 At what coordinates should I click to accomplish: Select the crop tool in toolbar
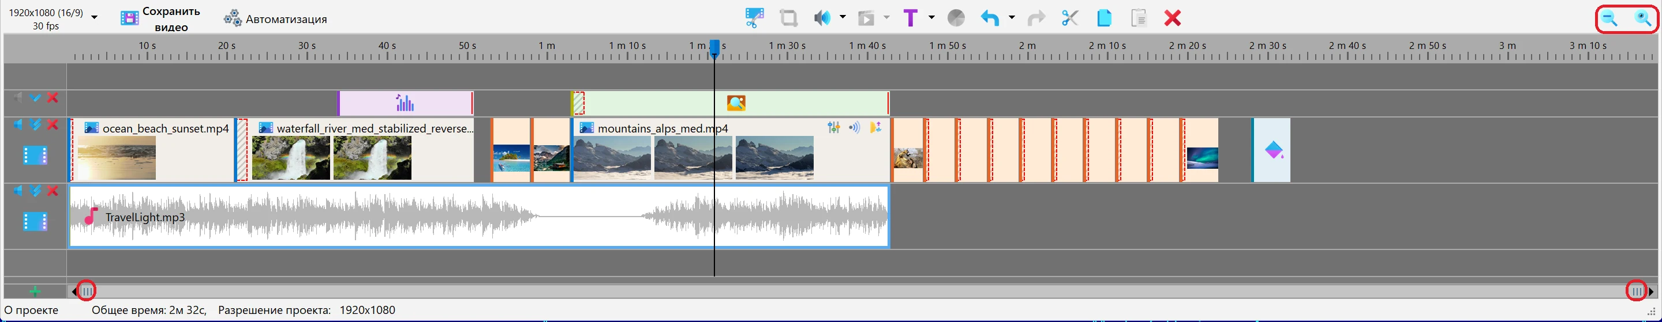[x=788, y=17]
